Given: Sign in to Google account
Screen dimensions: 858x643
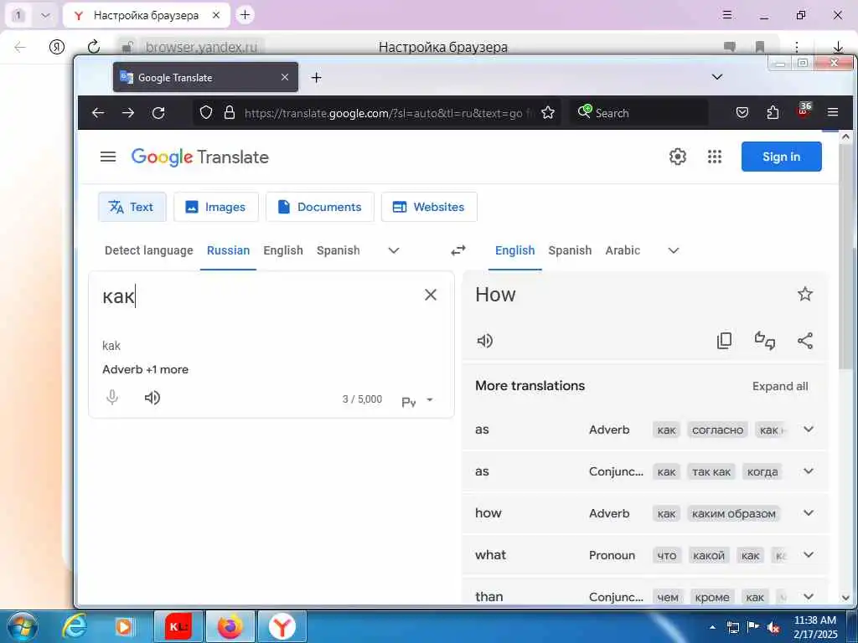Looking at the screenshot, I should (782, 157).
